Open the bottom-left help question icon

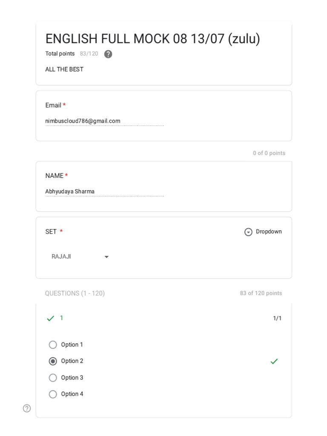pyautogui.click(x=27, y=408)
